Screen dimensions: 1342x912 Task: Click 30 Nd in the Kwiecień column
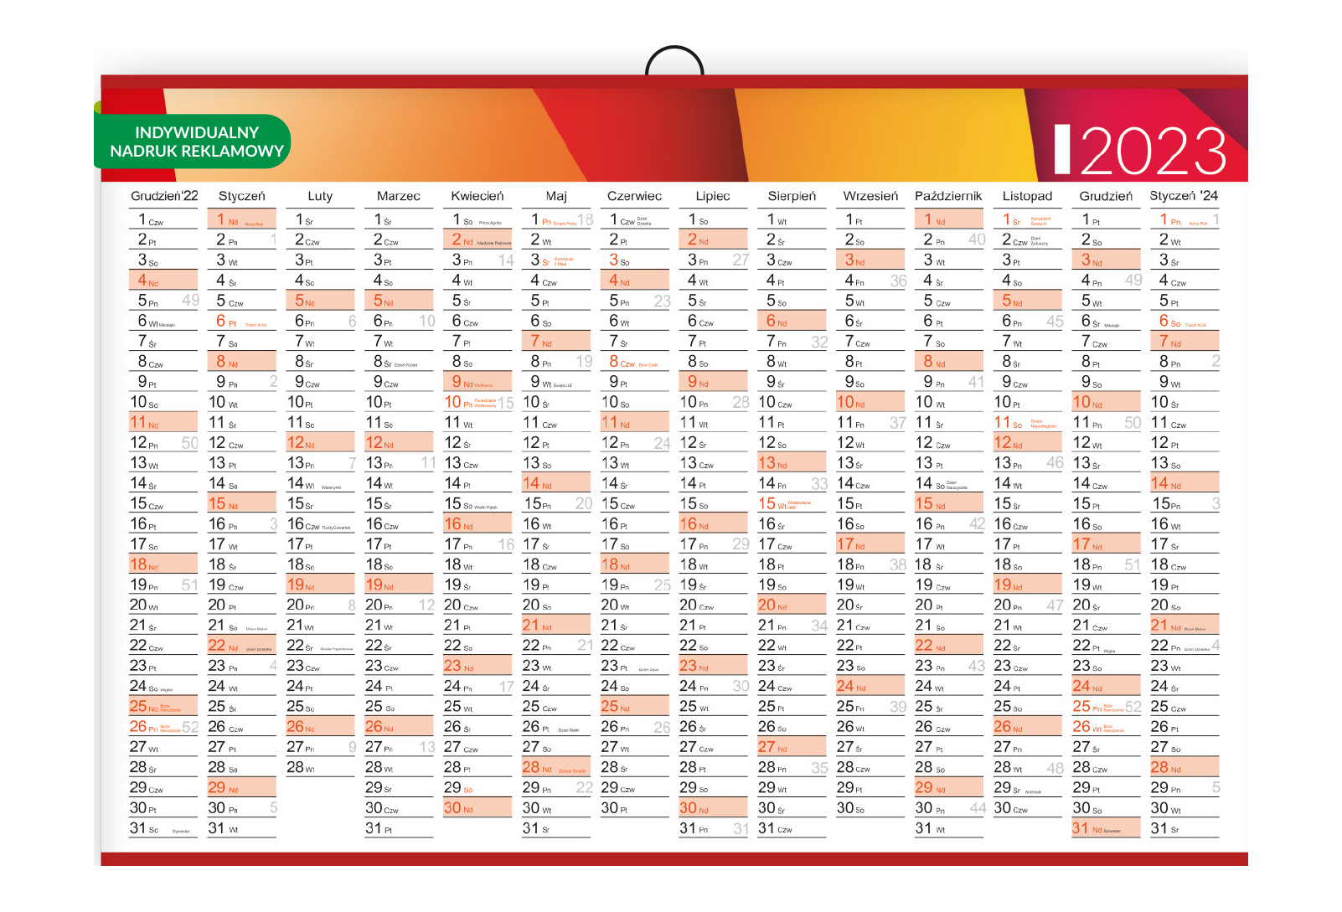tap(477, 808)
